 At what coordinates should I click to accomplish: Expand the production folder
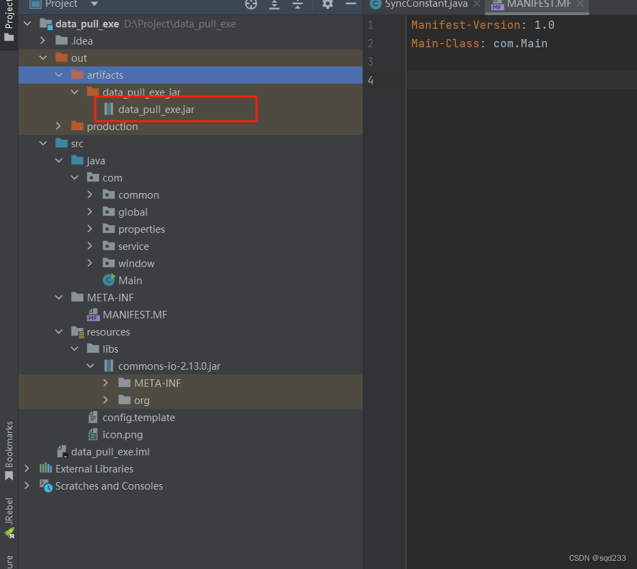click(x=59, y=126)
